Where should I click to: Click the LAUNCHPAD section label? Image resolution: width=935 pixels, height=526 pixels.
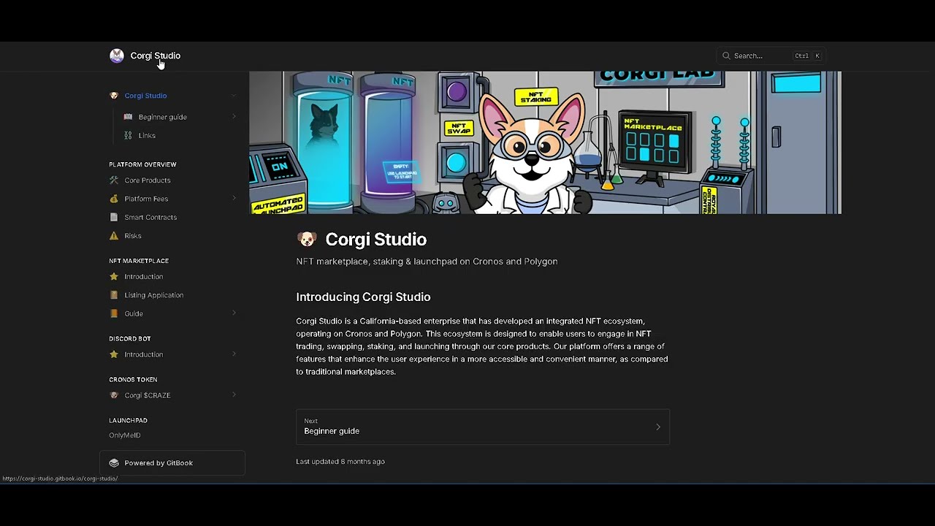coord(128,421)
